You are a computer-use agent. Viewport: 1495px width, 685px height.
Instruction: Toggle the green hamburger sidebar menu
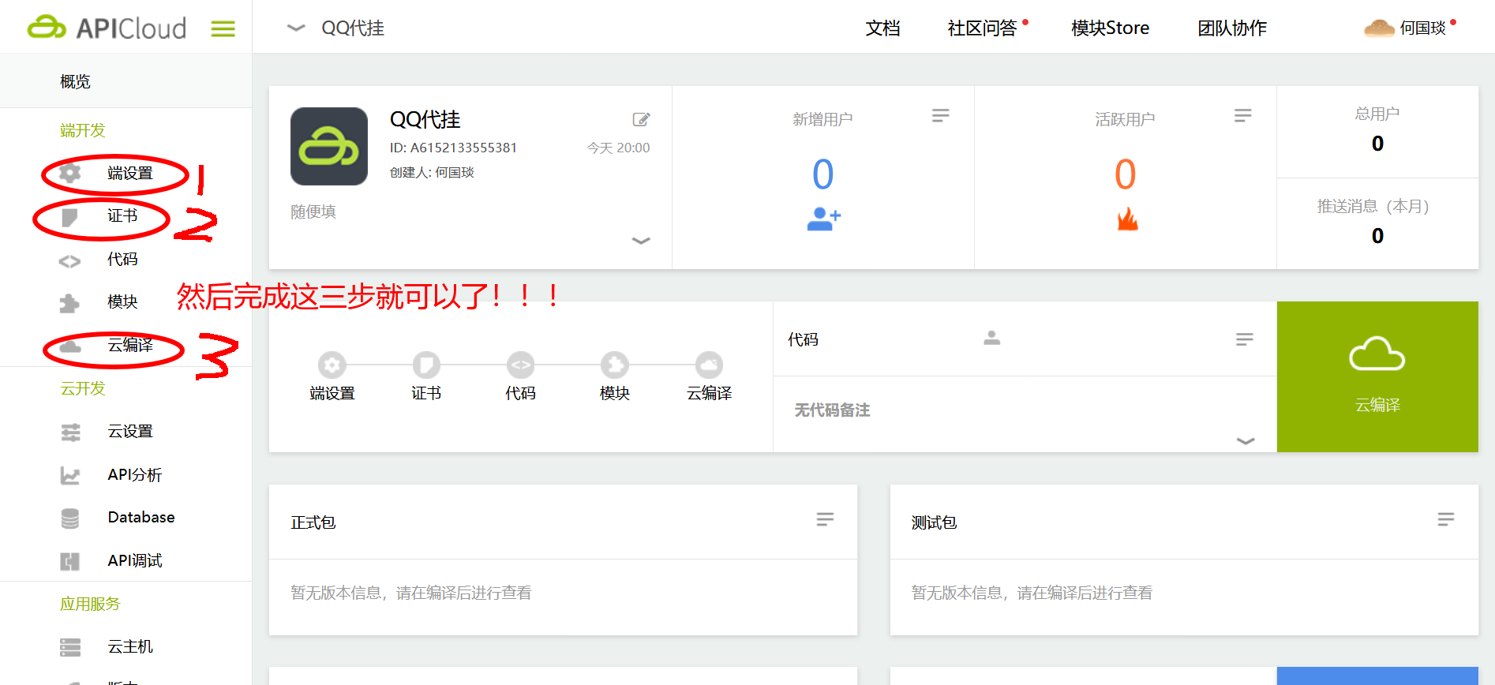click(223, 29)
